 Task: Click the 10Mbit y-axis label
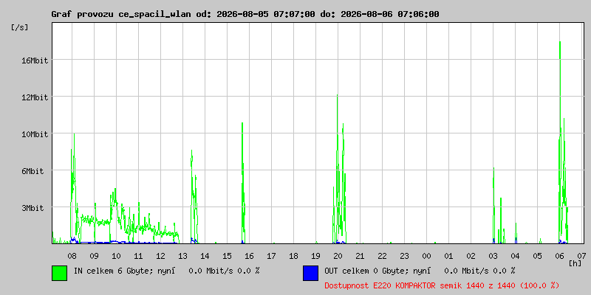pos(35,134)
